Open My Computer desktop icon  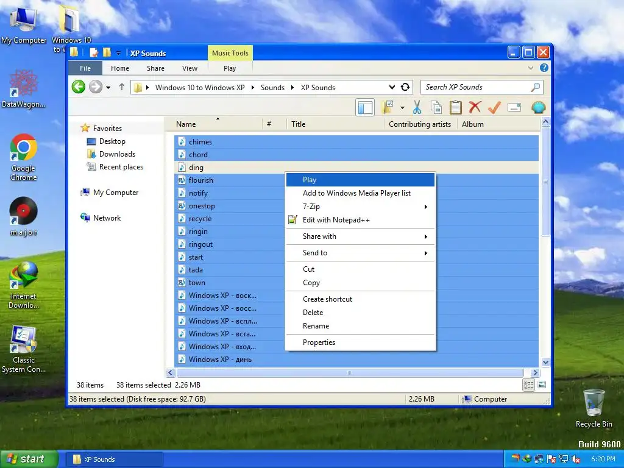click(x=24, y=26)
